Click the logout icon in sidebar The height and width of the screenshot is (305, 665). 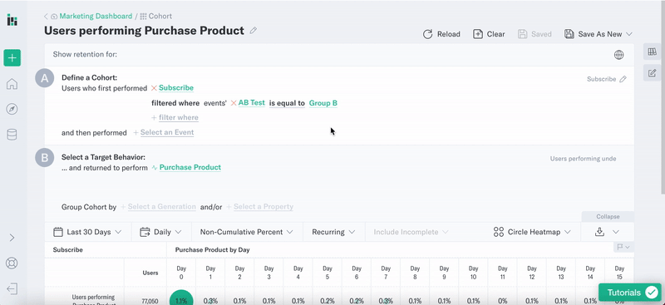pyautogui.click(x=12, y=289)
